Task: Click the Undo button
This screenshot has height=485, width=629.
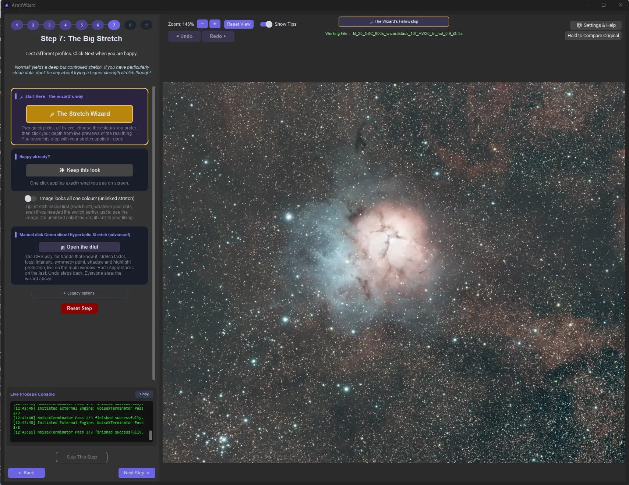Action: pos(184,36)
